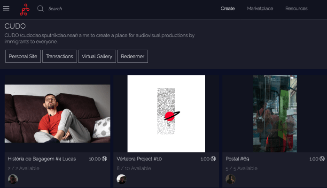This screenshot has height=188, width=327.
Task: Click the História de Bagagem #4 Lucas title
Action: pyautogui.click(x=41, y=159)
